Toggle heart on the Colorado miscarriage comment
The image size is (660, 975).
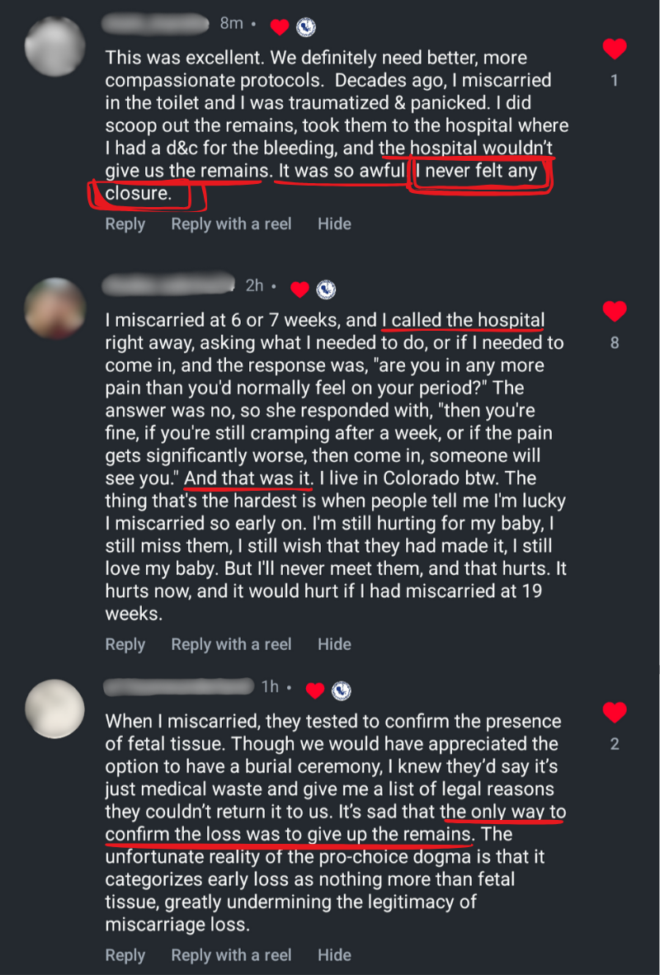[615, 311]
